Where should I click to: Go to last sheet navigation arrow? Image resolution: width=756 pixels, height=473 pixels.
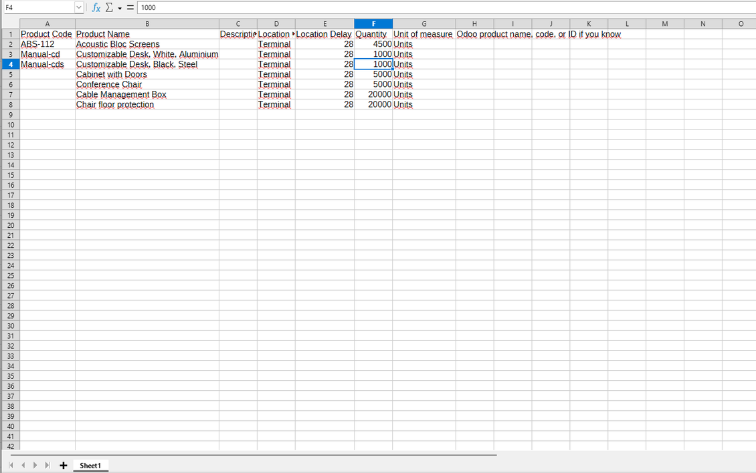pos(48,465)
